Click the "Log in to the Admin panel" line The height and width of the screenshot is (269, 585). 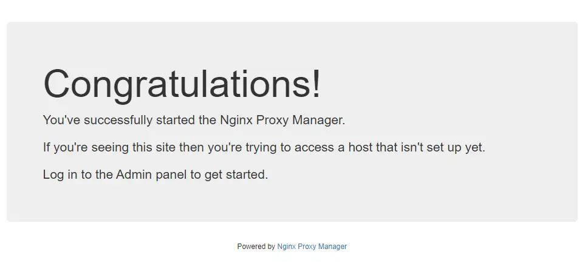(x=155, y=174)
